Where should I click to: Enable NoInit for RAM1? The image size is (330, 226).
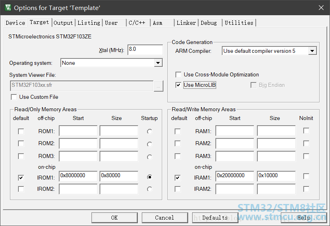click(x=306, y=131)
